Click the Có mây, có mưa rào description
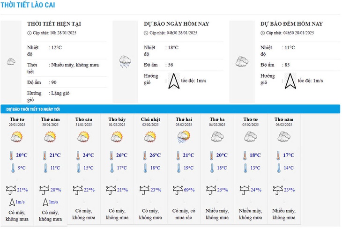 point(184,214)
